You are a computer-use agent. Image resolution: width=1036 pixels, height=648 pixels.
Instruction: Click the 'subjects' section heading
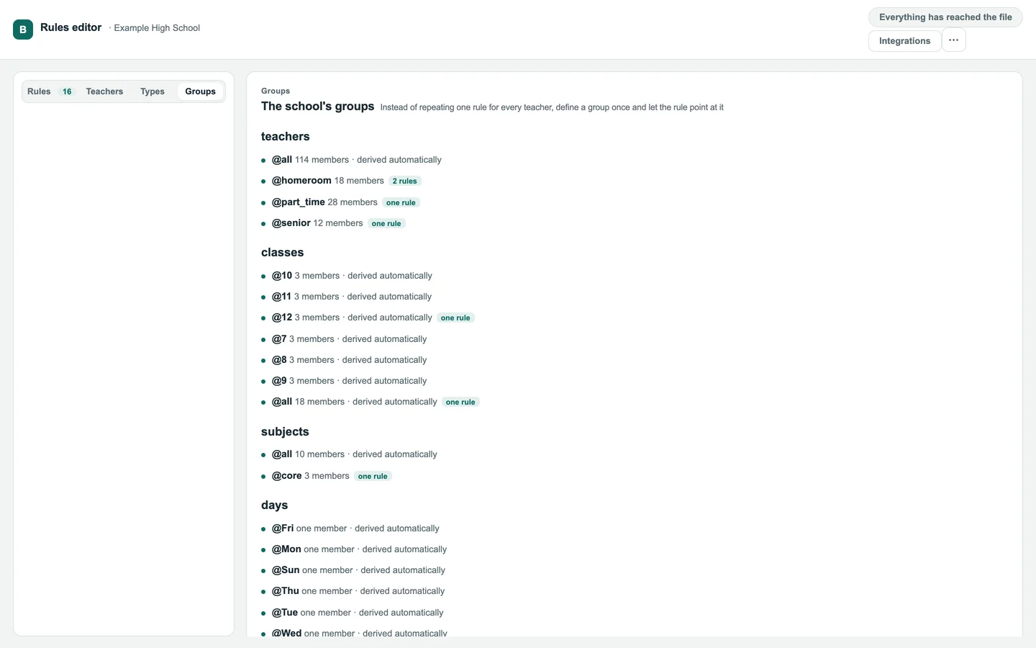coord(285,432)
